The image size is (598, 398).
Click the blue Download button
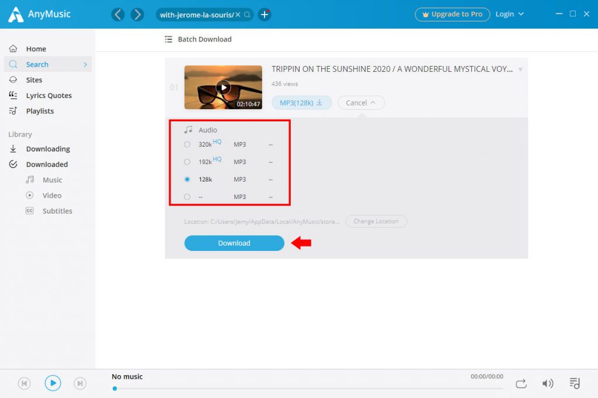(234, 243)
